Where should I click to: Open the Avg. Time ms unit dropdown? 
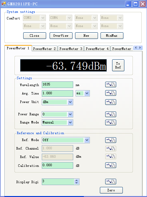pos(87,93)
